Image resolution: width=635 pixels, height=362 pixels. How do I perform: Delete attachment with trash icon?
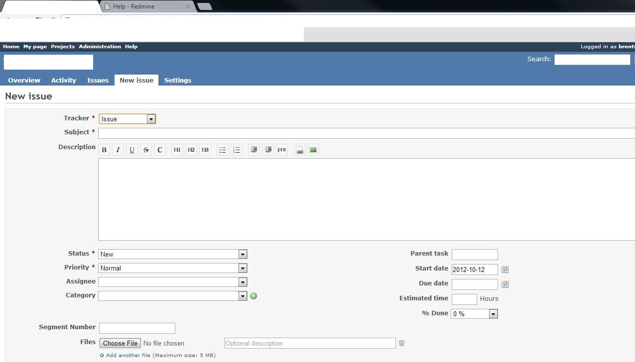point(401,343)
